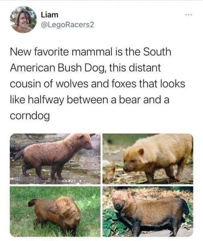
Task: Open the @LegoRacers2 handle link
Action: (67, 25)
